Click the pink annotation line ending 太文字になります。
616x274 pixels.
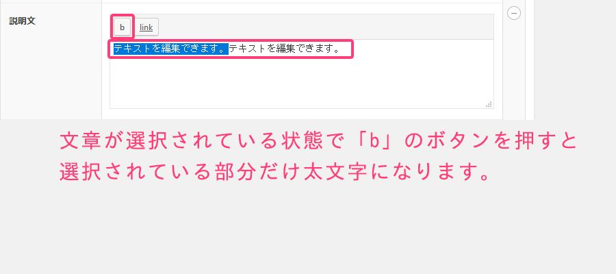(275, 172)
